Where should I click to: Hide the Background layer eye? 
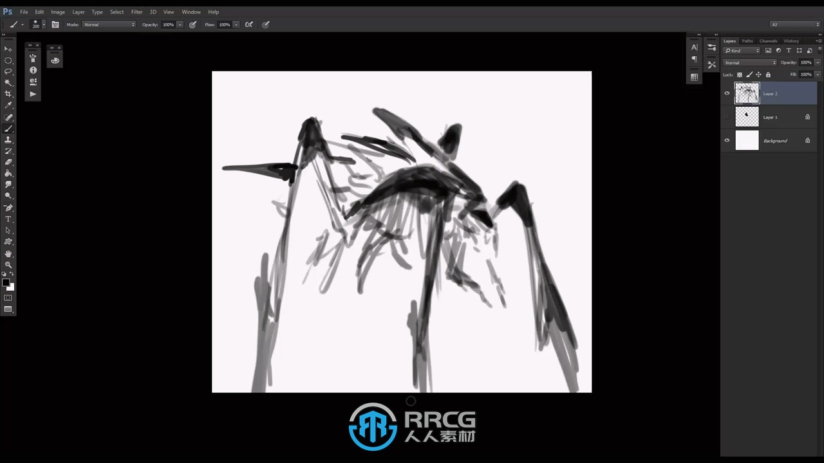(727, 140)
